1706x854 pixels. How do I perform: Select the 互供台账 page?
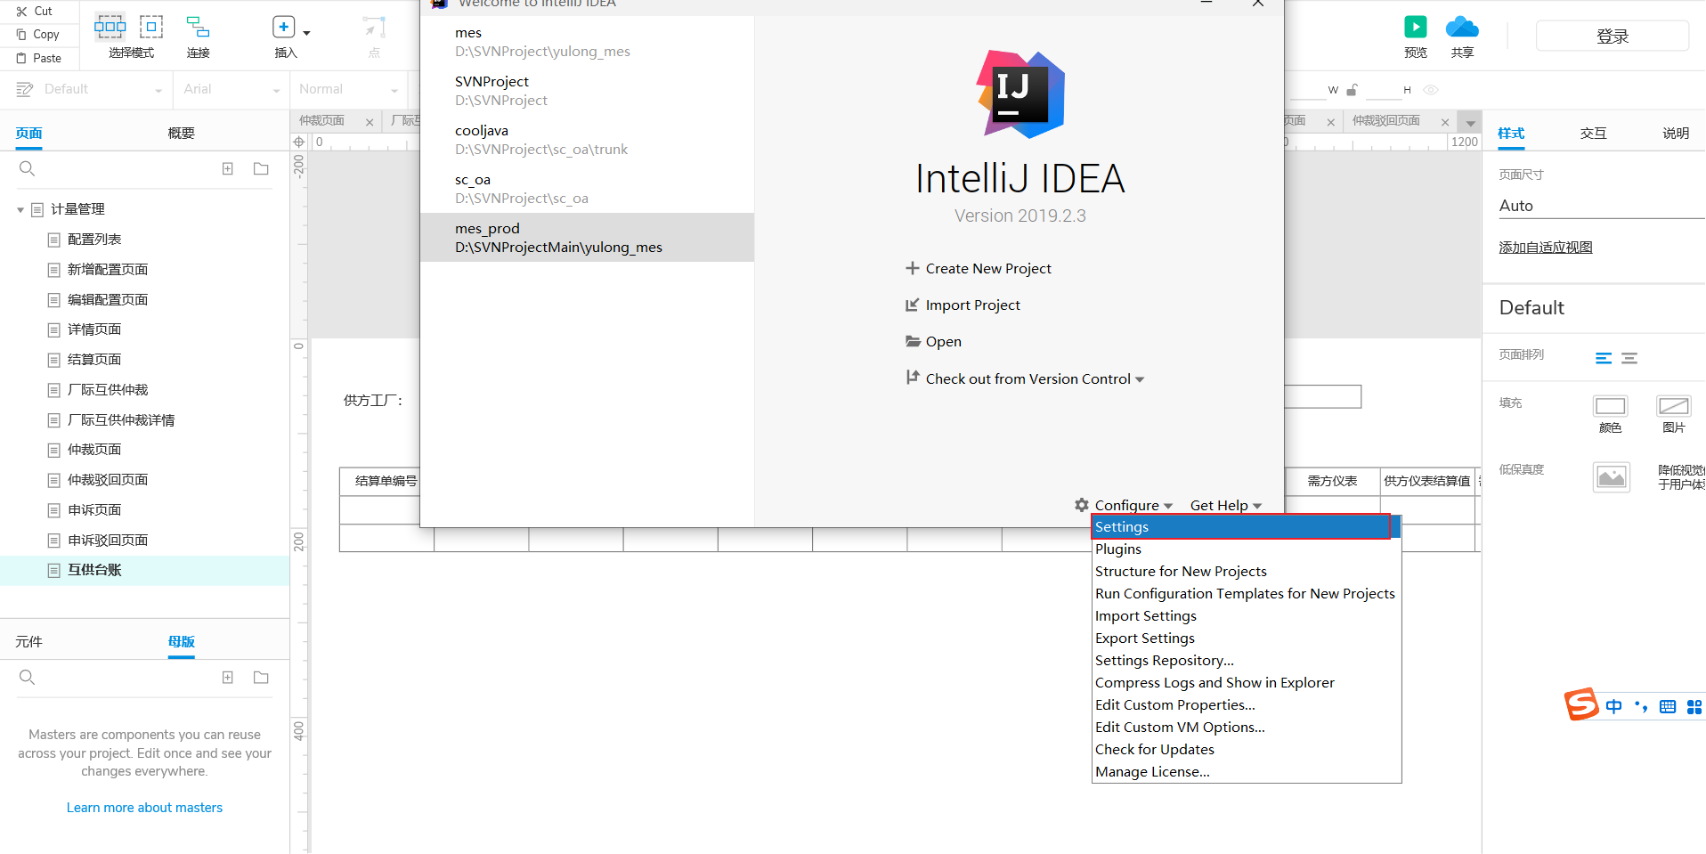93,570
